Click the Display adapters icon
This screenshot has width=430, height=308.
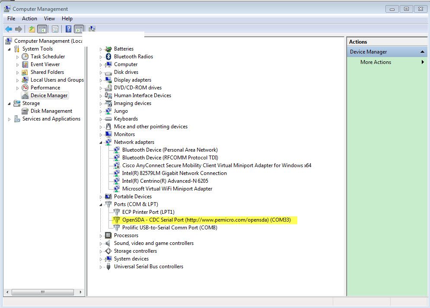pyautogui.click(x=108, y=80)
